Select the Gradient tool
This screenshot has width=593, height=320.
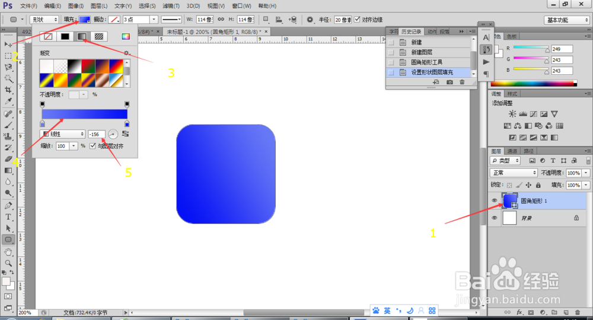(x=8, y=171)
